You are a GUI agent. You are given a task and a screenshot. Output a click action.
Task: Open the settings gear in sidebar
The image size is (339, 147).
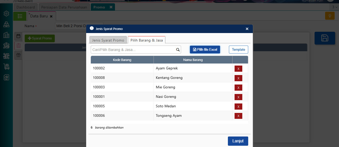coord(6,14)
